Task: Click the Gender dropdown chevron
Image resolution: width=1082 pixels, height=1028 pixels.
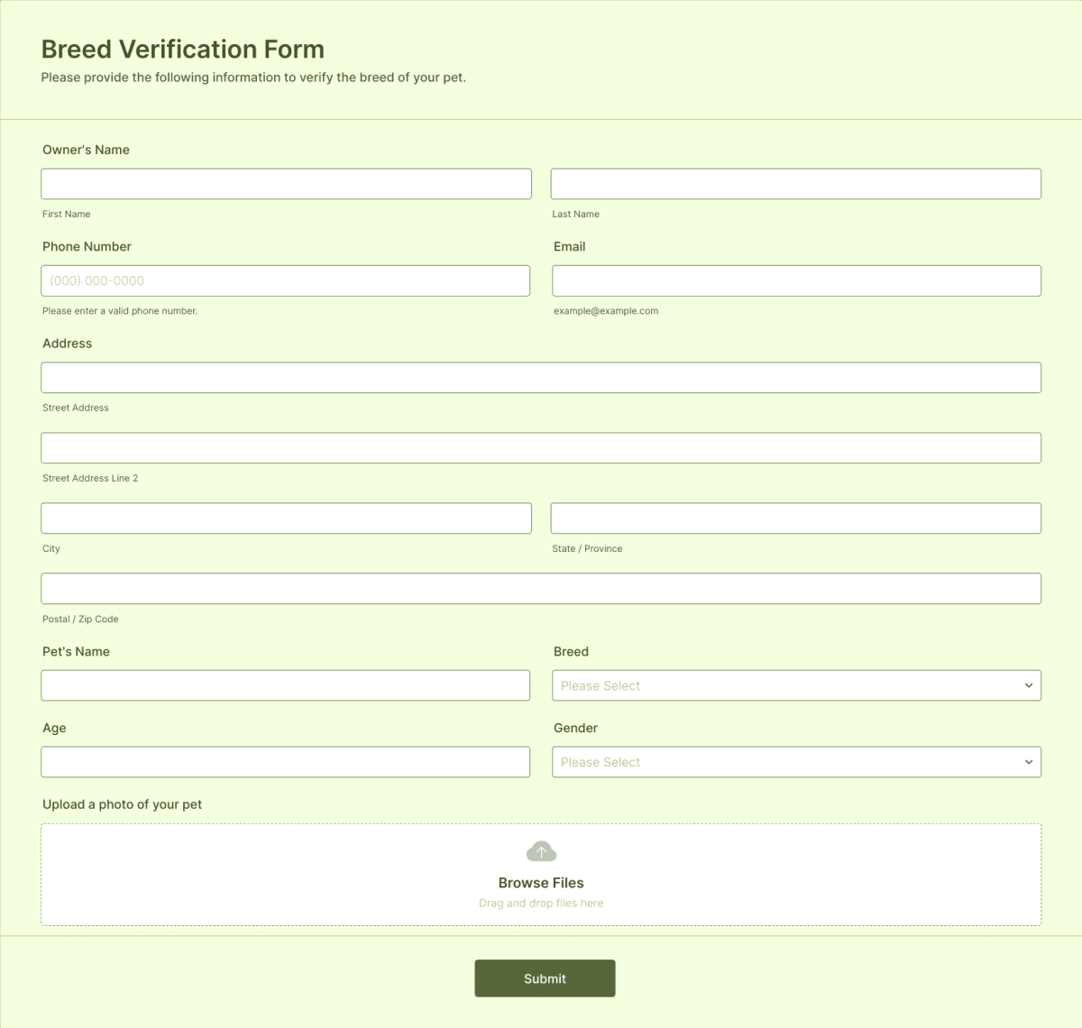Action: (x=1030, y=762)
